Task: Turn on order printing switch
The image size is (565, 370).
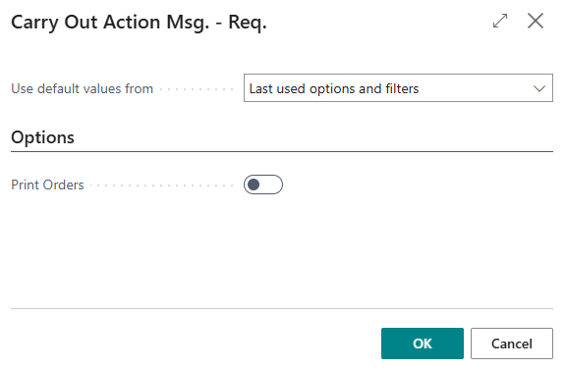Action: (x=263, y=185)
